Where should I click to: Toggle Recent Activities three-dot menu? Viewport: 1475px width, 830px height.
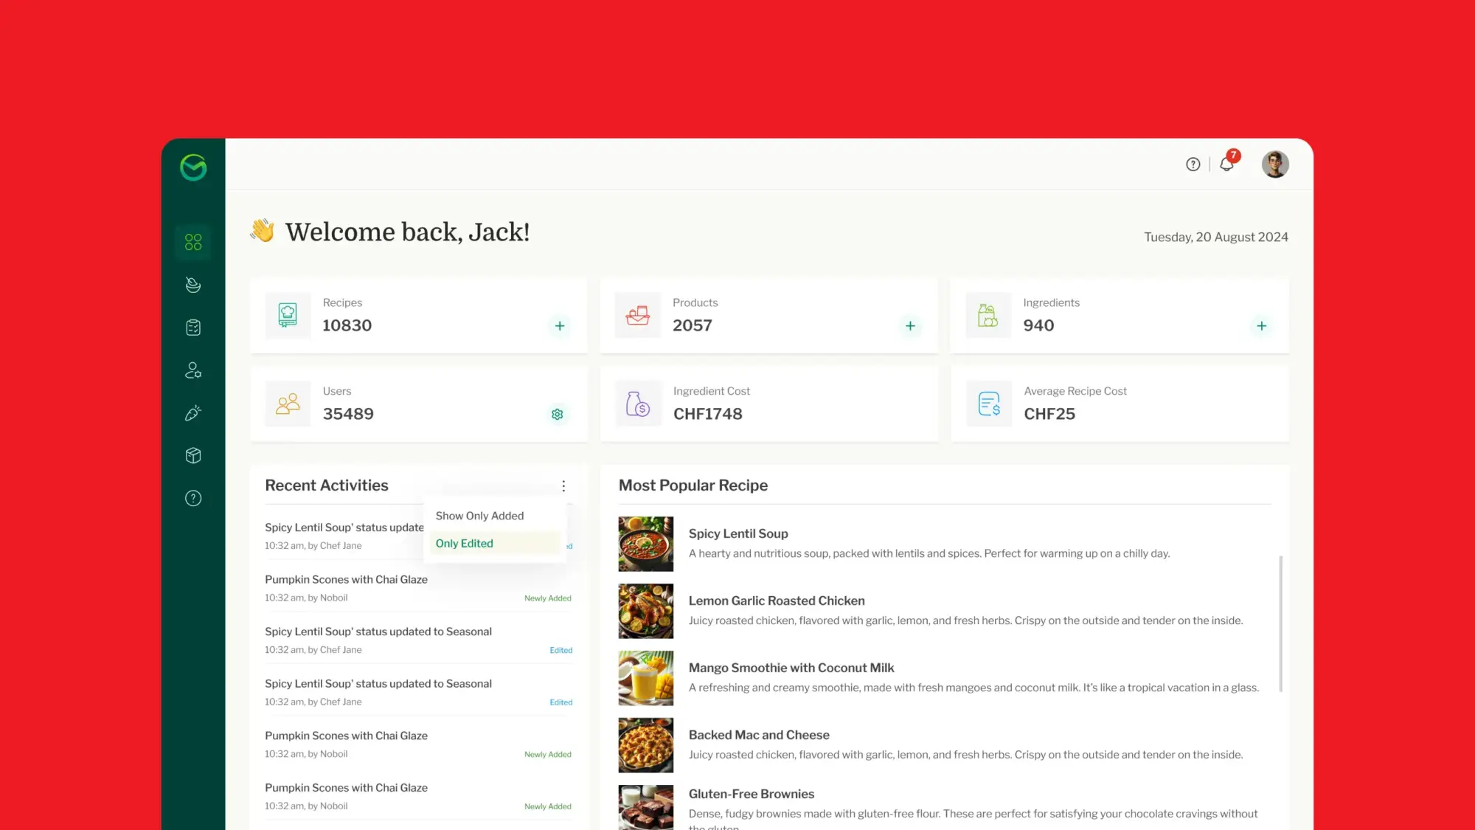click(563, 486)
